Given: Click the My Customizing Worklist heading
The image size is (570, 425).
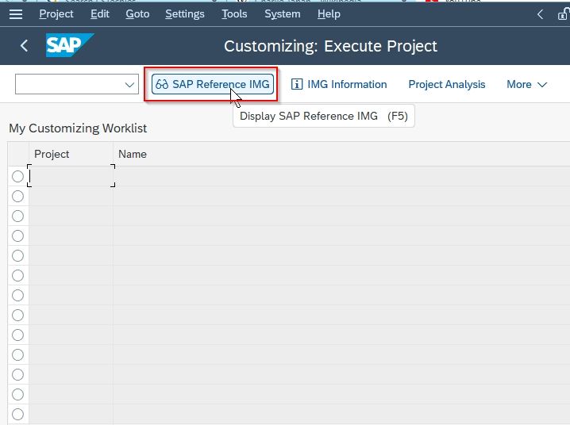Looking at the screenshot, I should (78, 128).
